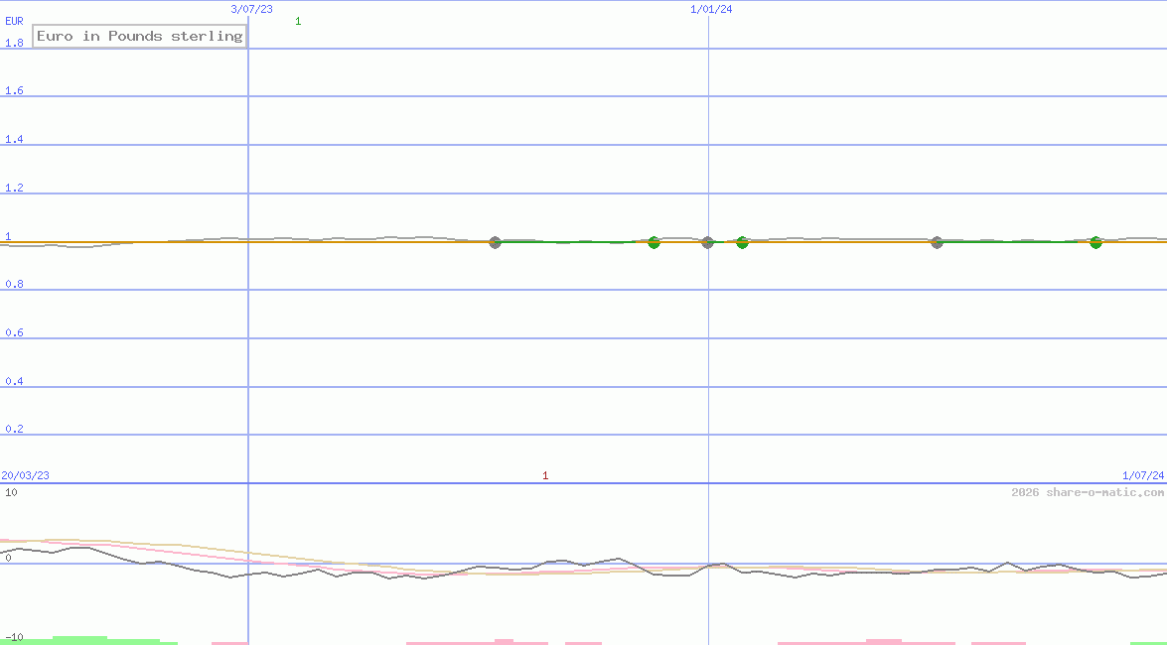Click the EUR currency axis label

point(14,20)
